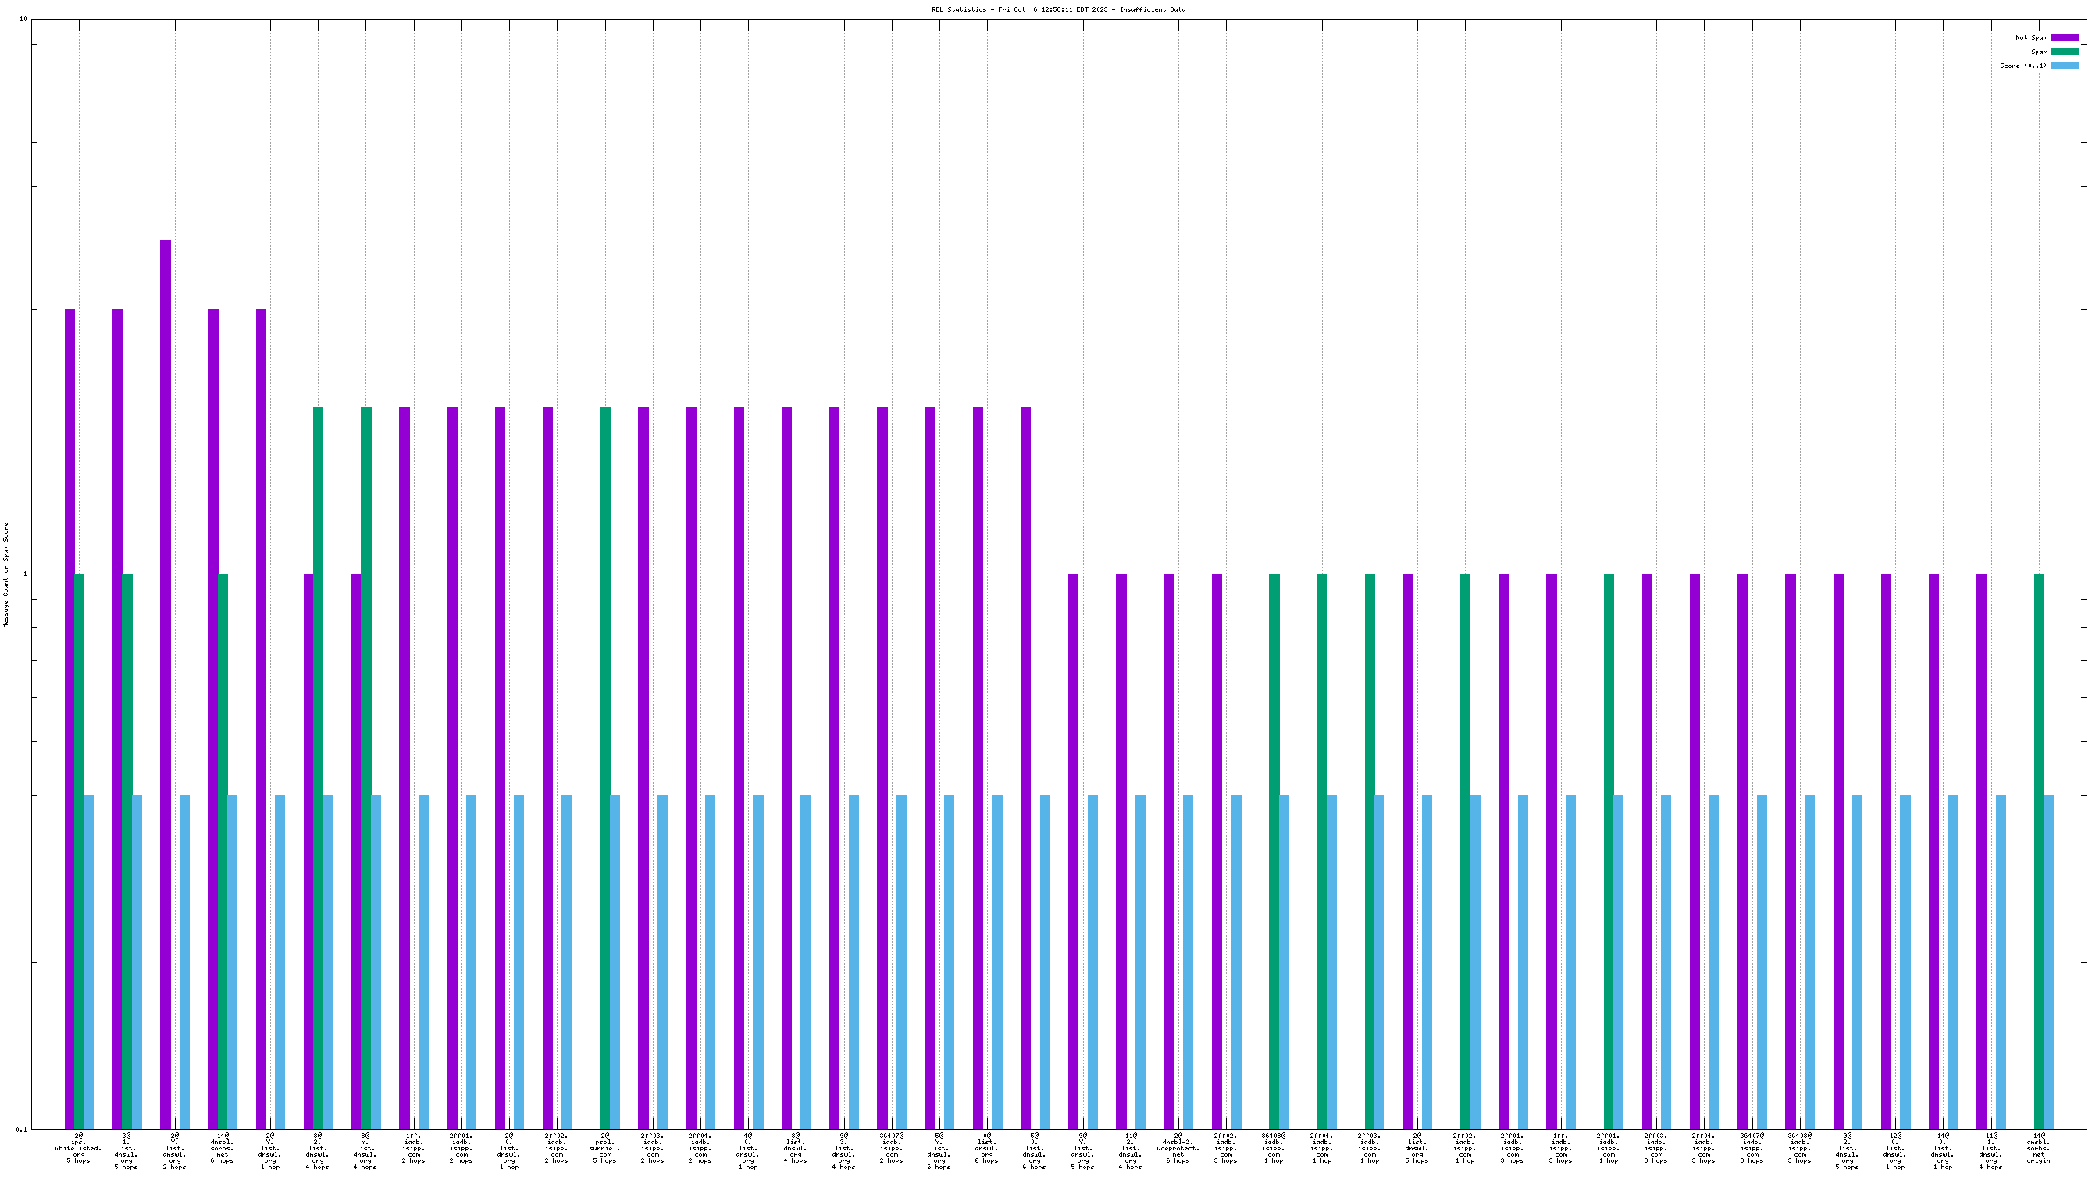
Task: Click the purple Not Spam legend swatch
Action: [x=2065, y=37]
